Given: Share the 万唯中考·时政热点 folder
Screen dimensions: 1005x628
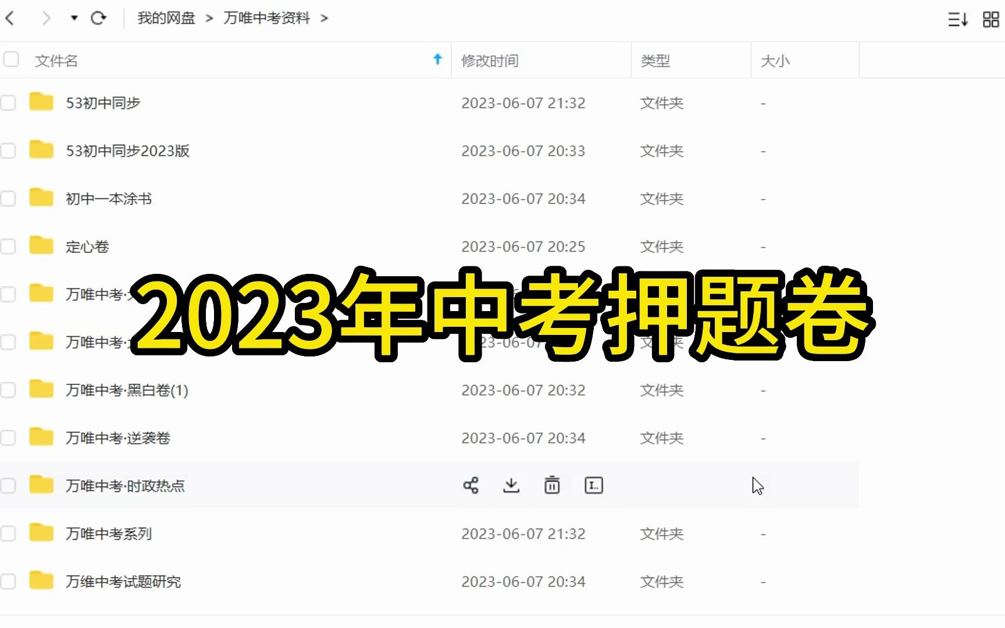Looking at the screenshot, I should tap(471, 486).
